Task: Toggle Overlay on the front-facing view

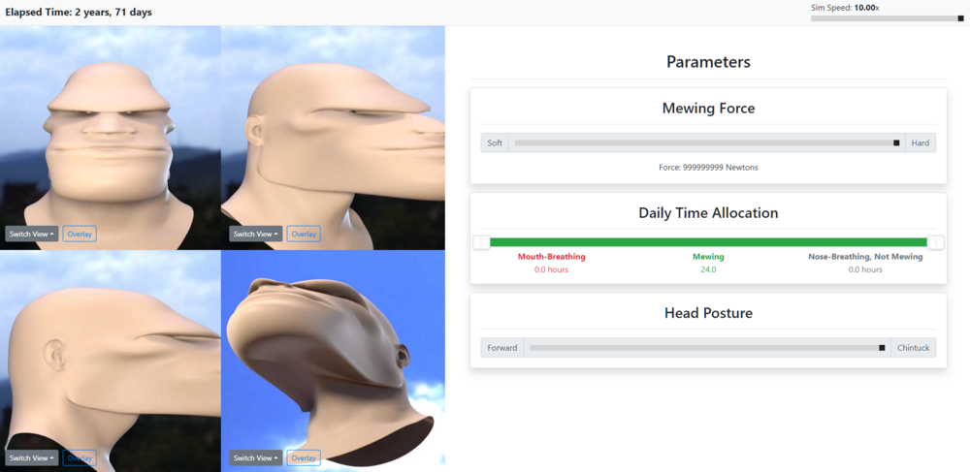Action: pos(80,235)
